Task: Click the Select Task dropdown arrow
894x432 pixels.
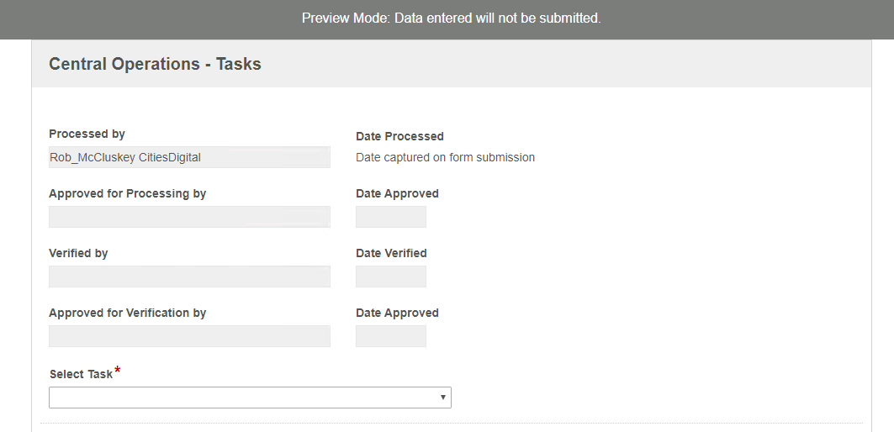Action: click(442, 398)
